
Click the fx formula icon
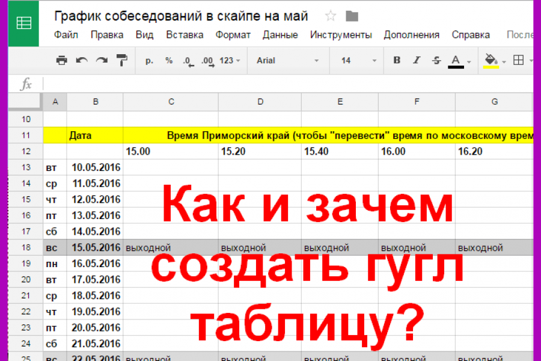pos(26,84)
